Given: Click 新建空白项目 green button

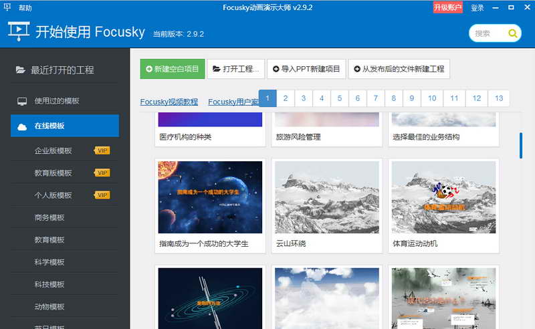Looking at the screenshot, I should point(173,69).
